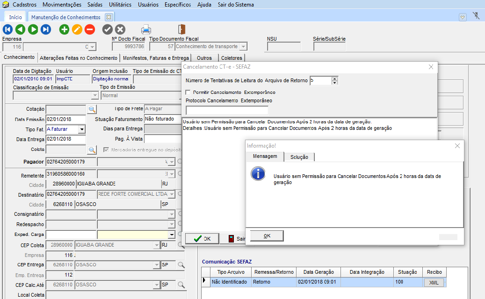Click Protocolo Cancelamento Extemporâneo input field
Viewport: 485px width, 299px height.
click(x=227, y=110)
